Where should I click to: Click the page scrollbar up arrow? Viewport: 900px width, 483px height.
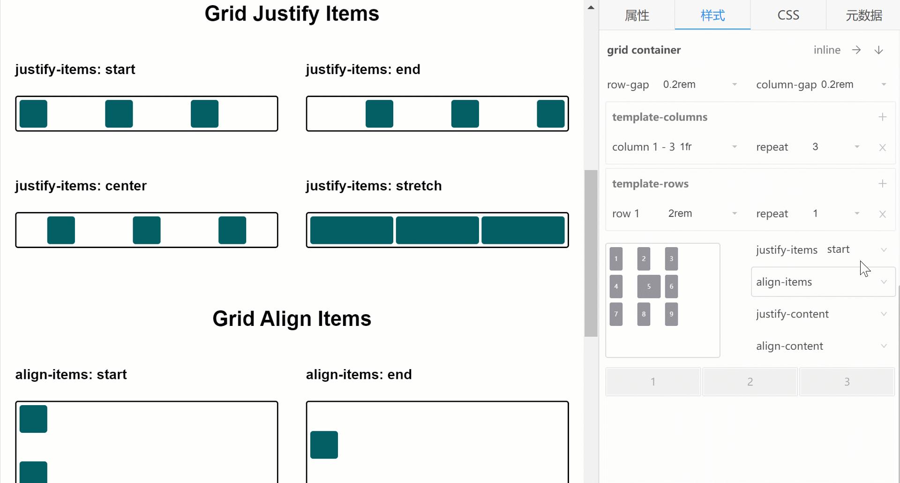591,7
